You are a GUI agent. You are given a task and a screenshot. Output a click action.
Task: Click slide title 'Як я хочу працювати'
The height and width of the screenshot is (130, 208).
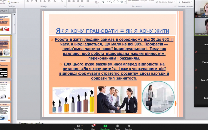coord(113,31)
